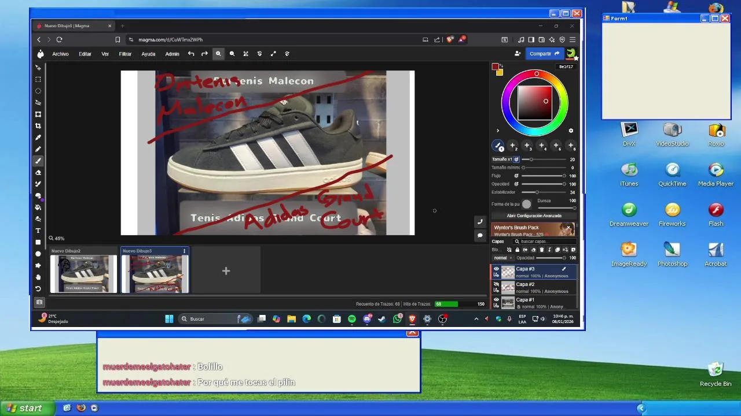Screen dimensions: 741x416
Task: Select the rectangle shape tool
Action: coord(38,242)
